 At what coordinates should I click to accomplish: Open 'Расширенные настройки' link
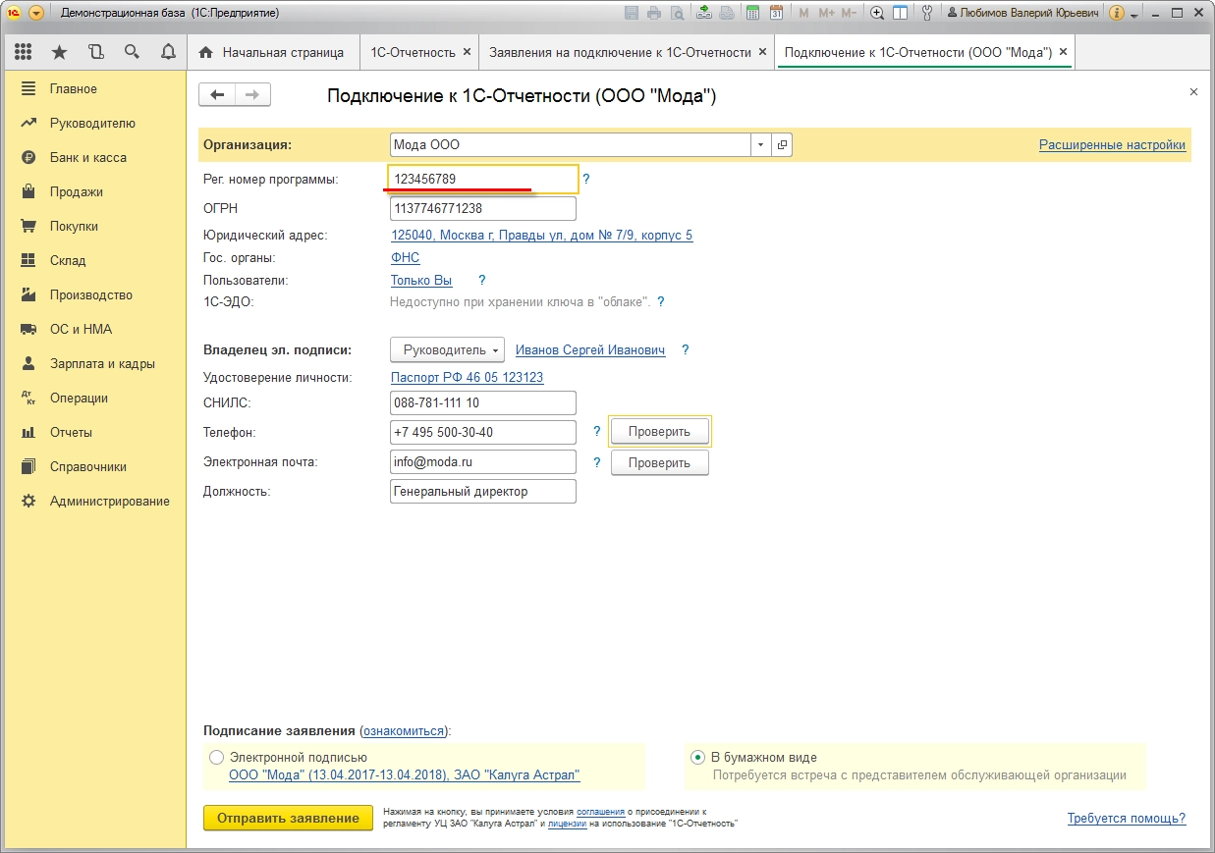pyautogui.click(x=1112, y=145)
